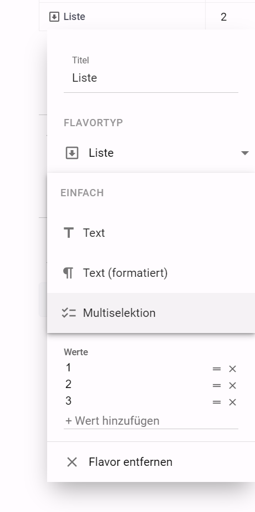Click the Wert hinzufügen input field

[x=151, y=421]
